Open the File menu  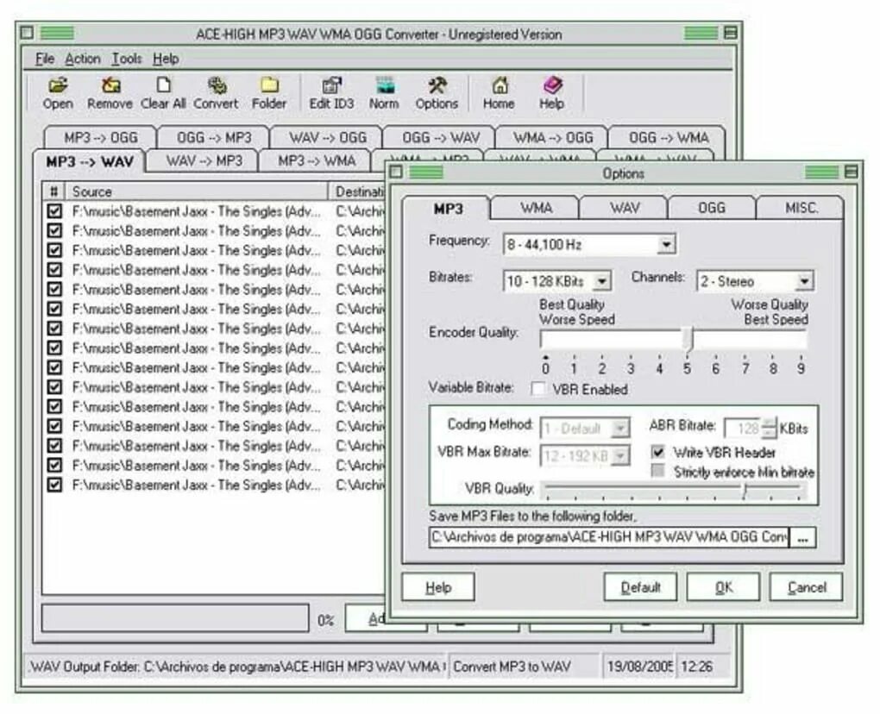pyautogui.click(x=44, y=59)
